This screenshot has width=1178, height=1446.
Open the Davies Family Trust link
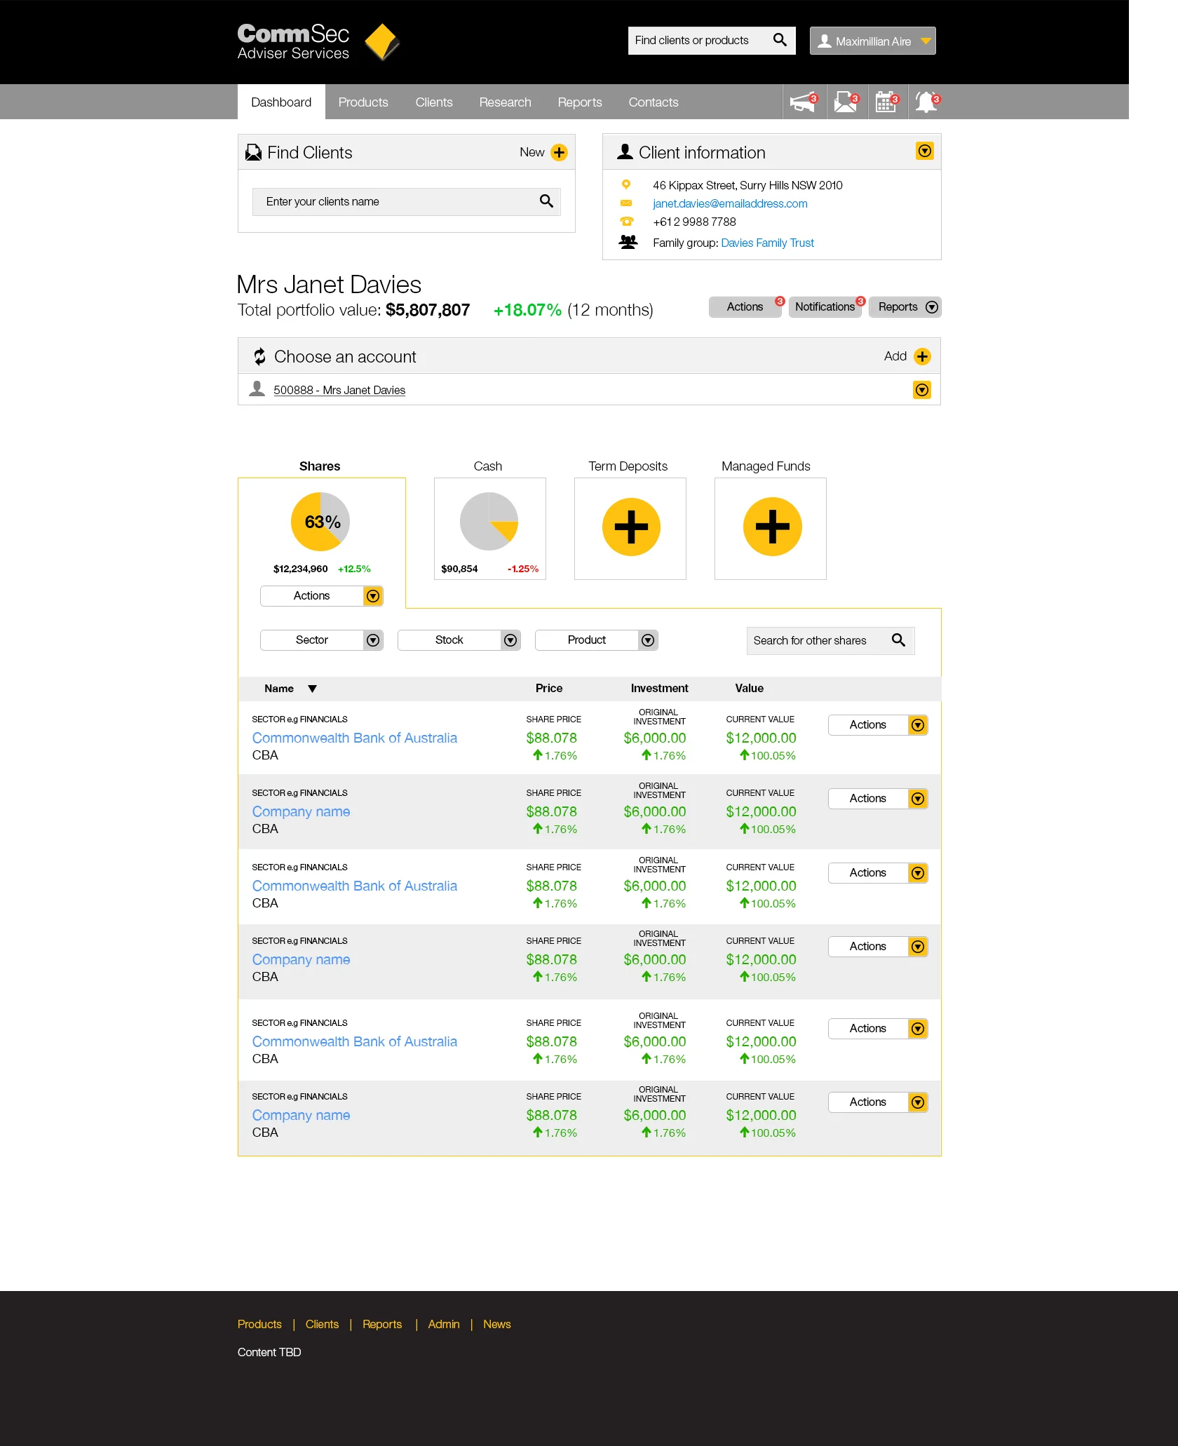pyautogui.click(x=767, y=243)
